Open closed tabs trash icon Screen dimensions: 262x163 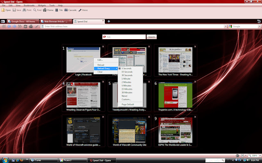(x=259, y=21)
